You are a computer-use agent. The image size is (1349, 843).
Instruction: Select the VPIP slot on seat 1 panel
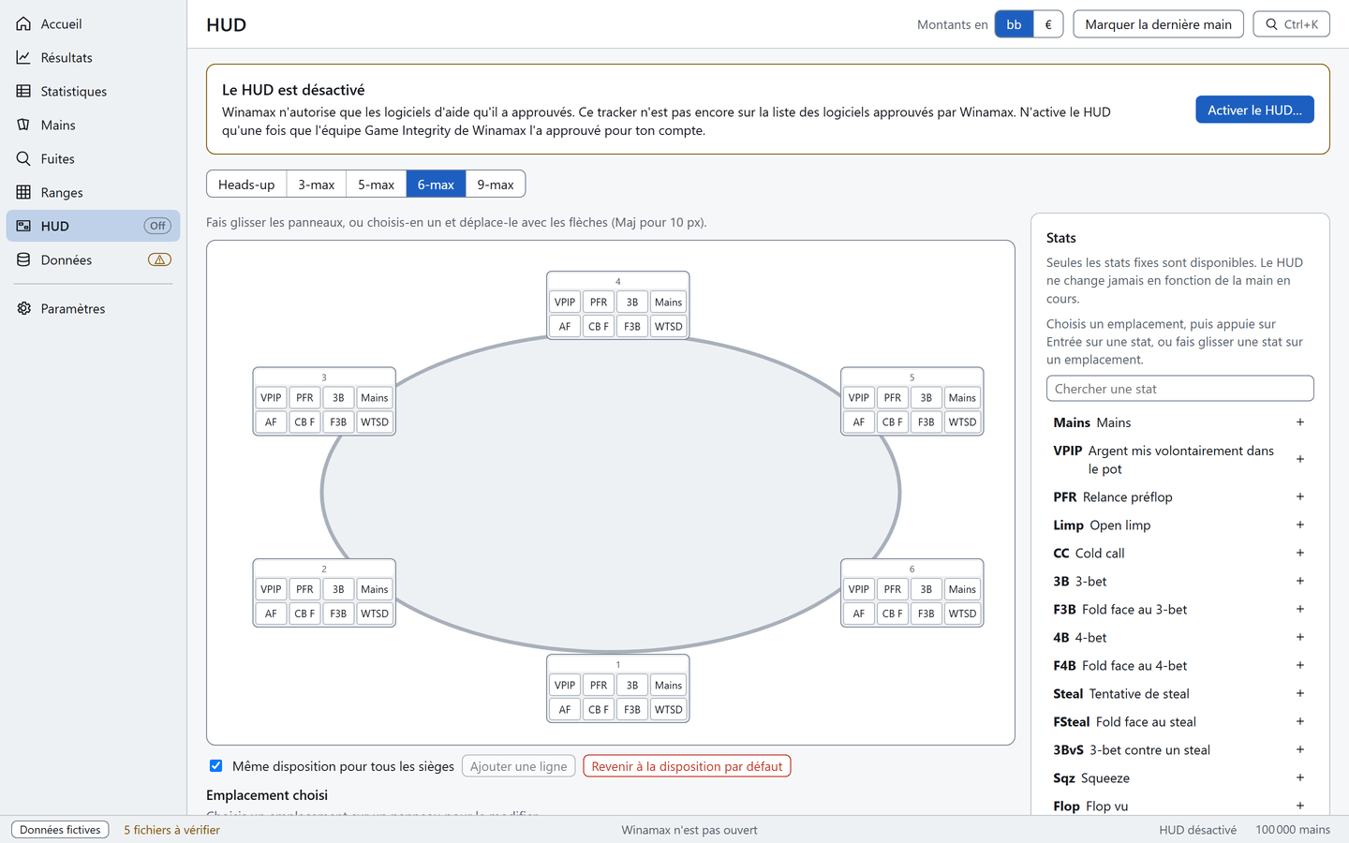pyautogui.click(x=565, y=686)
